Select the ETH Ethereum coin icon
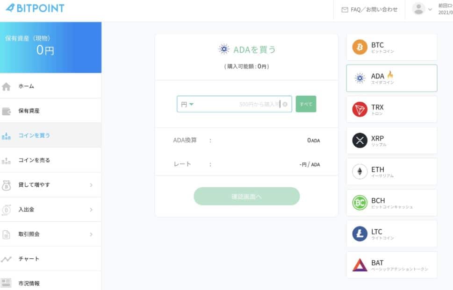The image size is (453, 290). (x=360, y=172)
